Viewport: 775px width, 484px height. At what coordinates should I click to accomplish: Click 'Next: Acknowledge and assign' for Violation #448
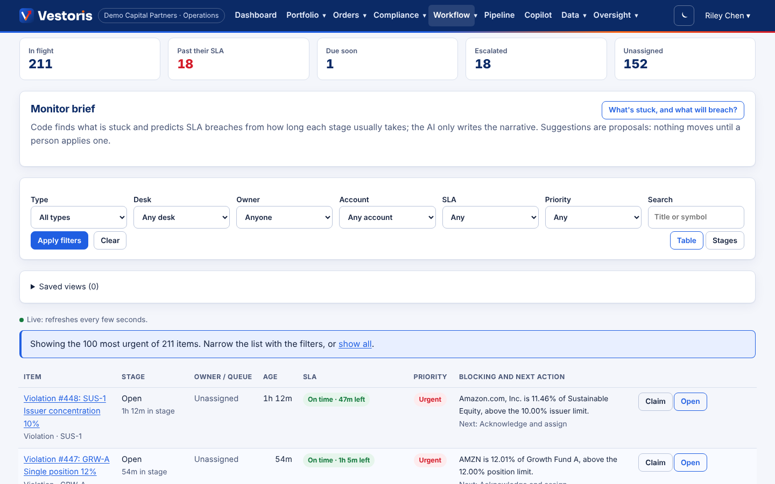point(513,424)
